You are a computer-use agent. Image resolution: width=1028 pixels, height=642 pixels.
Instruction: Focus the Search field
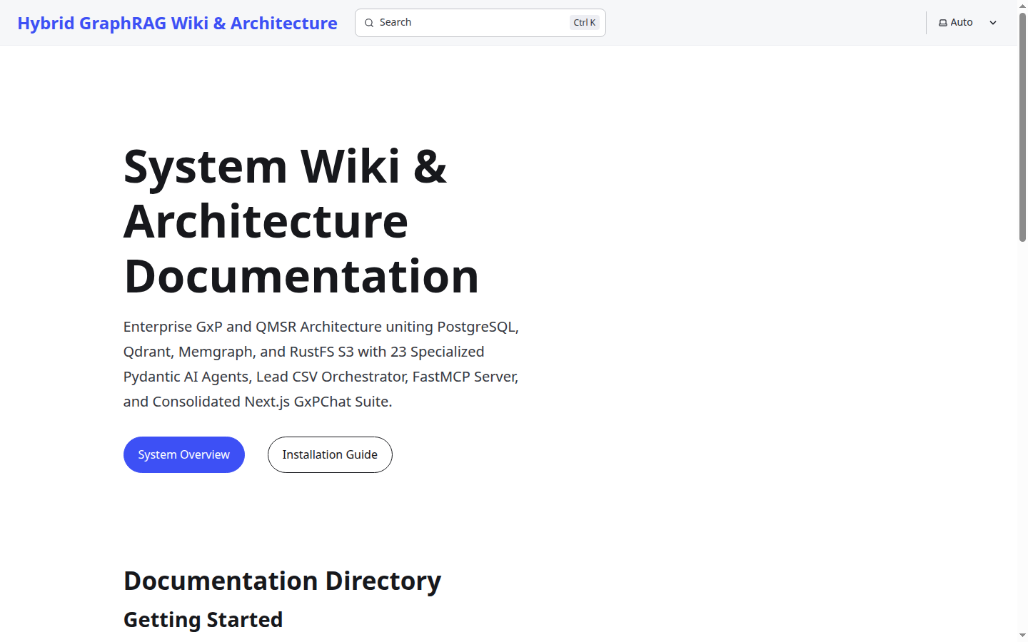(x=480, y=23)
